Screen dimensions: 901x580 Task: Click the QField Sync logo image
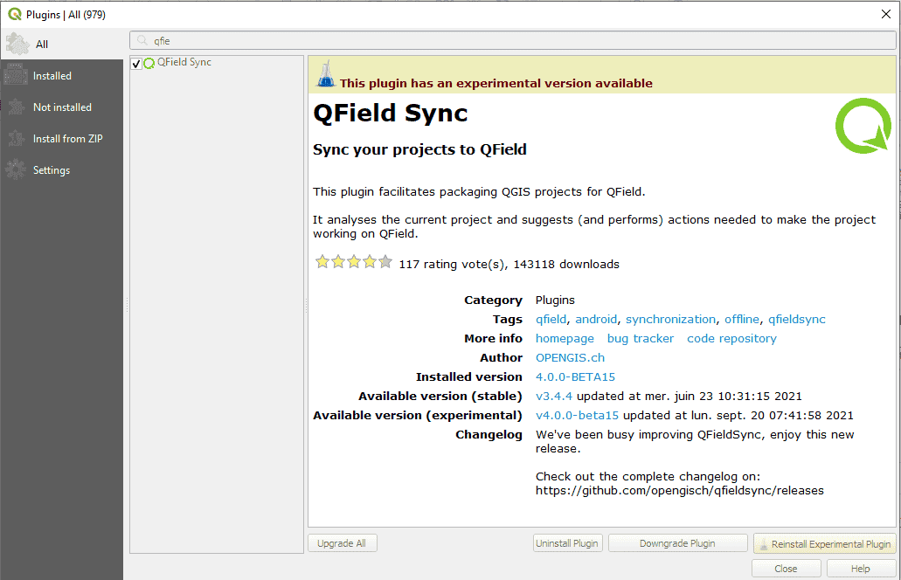pos(863,126)
